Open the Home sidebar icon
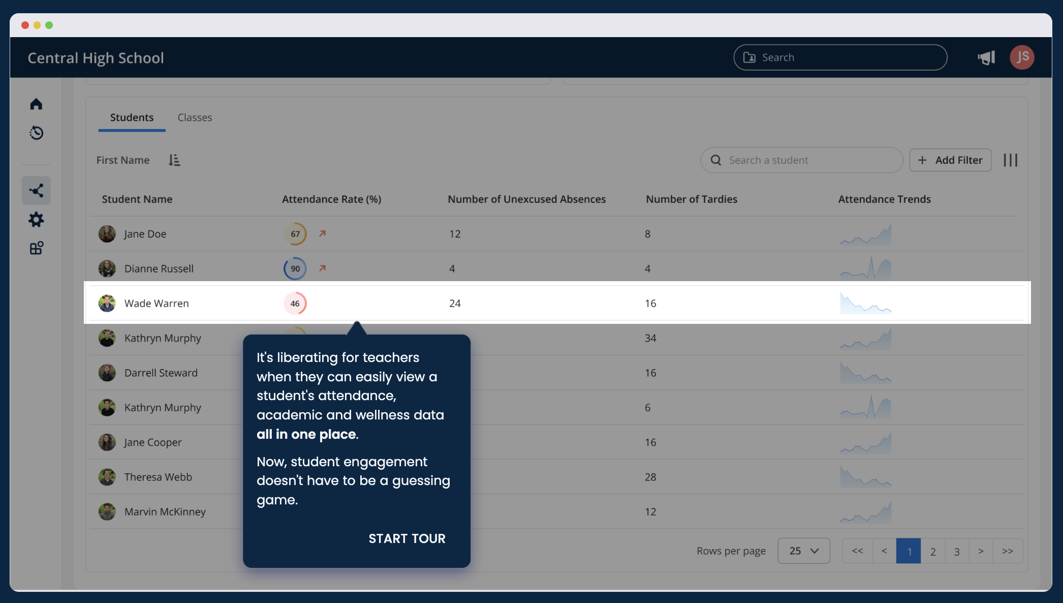Image resolution: width=1063 pixels, height=603 pixels. pyautogui.click(x=36, y=104)
